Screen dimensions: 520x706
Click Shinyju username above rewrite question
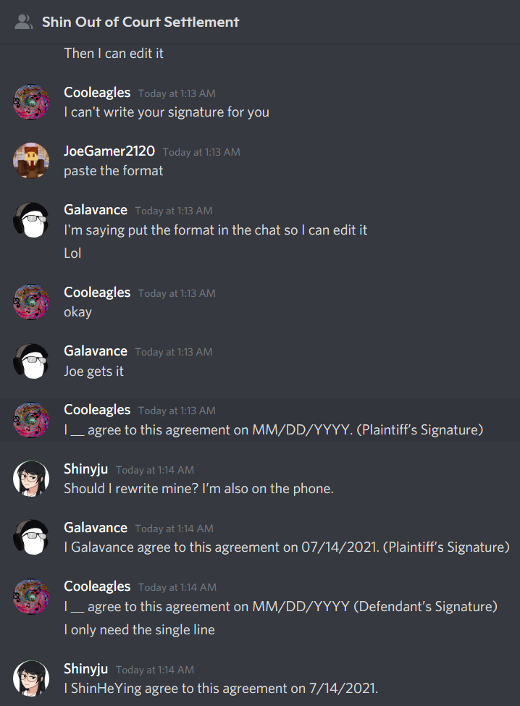(86, 468)
